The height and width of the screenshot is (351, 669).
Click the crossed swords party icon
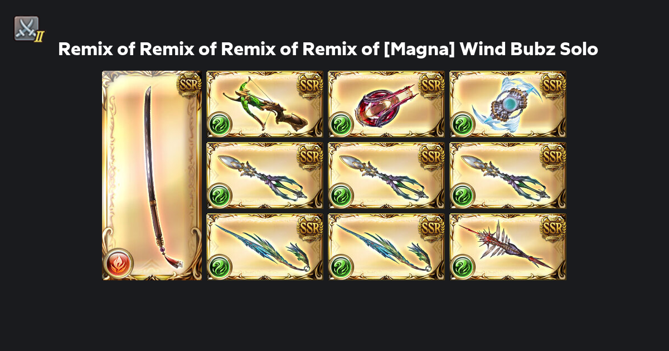[x=27, y=29]
